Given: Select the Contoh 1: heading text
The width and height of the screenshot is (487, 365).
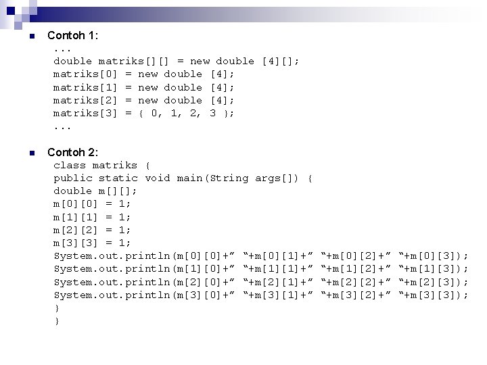Looking at the screenshot, I should pos(72,35).
